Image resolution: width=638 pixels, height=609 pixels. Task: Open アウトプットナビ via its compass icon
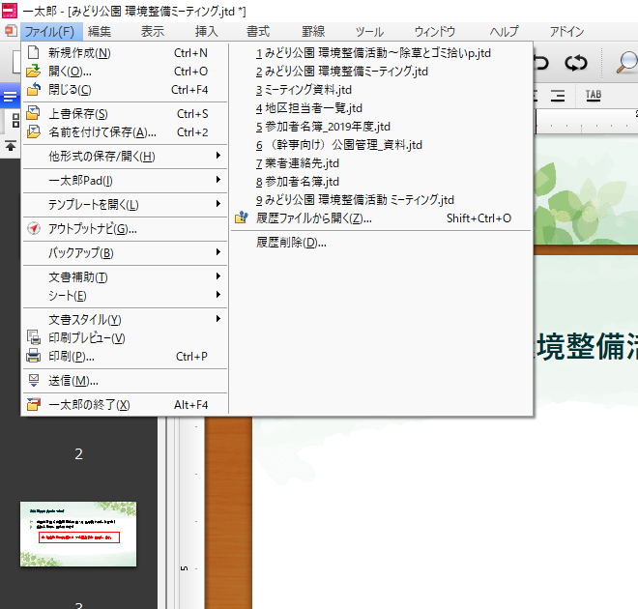(34, 229)
